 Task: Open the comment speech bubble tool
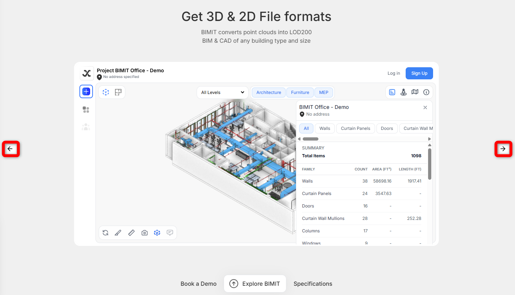pos(170,233)
